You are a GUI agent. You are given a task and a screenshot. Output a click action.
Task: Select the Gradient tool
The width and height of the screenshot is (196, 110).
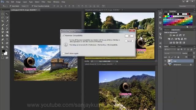(x=7, y=32)
